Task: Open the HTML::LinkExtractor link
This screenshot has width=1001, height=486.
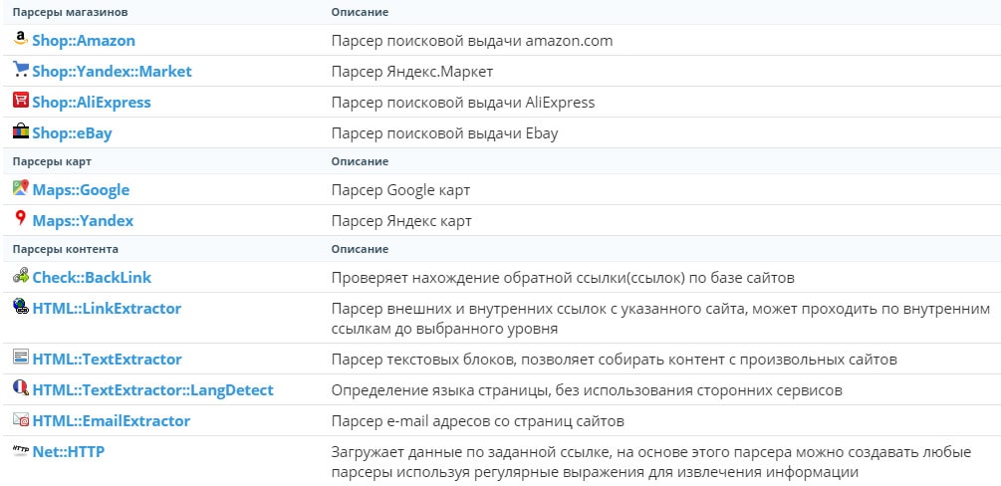Action: click(x=107, y=309)
